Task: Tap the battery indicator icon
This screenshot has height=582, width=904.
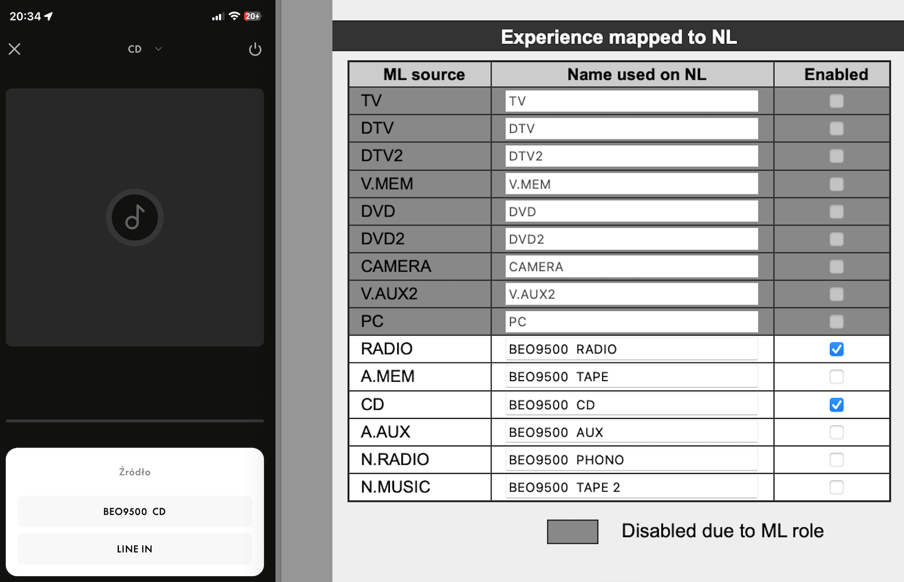Action: click(253, 16)
